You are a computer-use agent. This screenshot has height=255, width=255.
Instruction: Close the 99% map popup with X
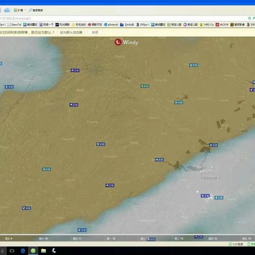click(x=212, y=167)
